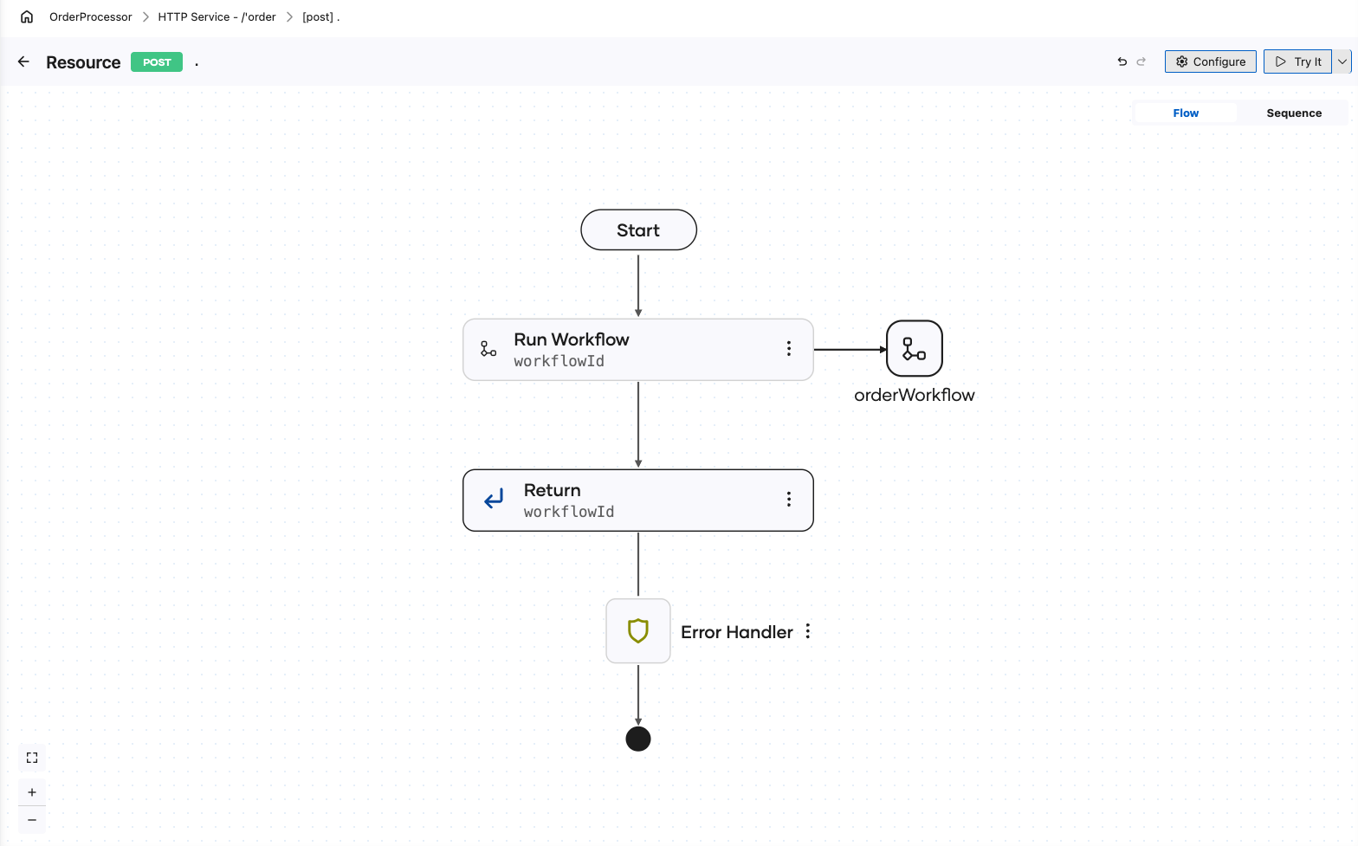
Task: Open the orderWorkflow connection node icon
Action: pos(915,348)
